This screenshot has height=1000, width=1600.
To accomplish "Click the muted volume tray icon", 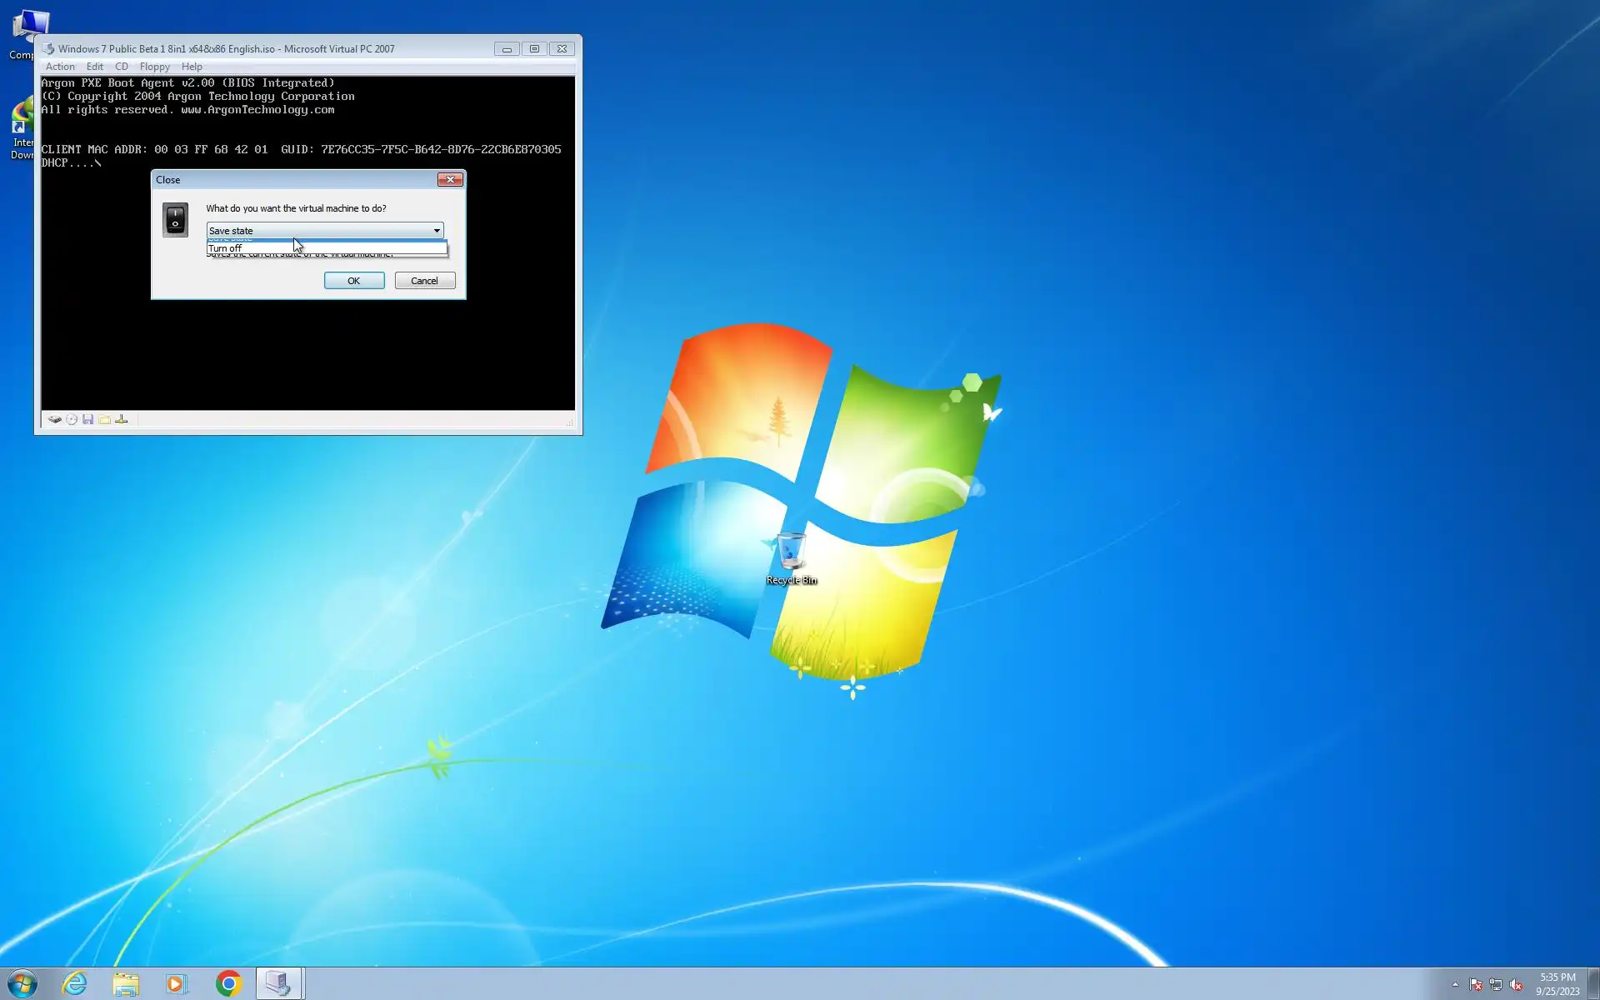I will click(x=1516, y=984).
